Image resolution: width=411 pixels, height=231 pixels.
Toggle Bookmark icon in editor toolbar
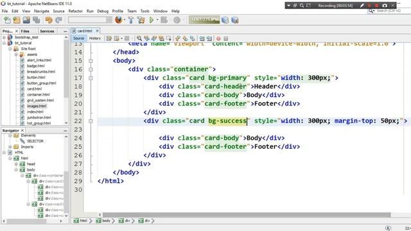[193, 38]
